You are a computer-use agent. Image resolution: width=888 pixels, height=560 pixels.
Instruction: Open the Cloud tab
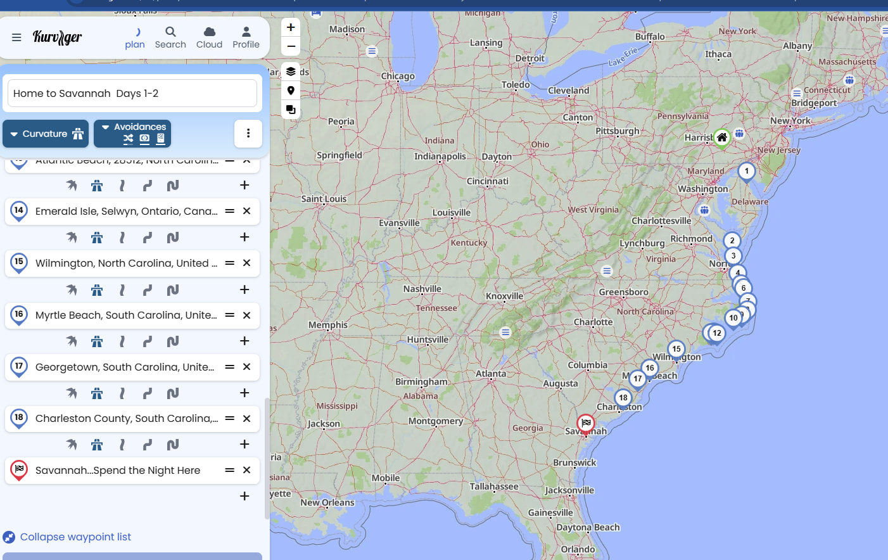[x=209, y=37]
